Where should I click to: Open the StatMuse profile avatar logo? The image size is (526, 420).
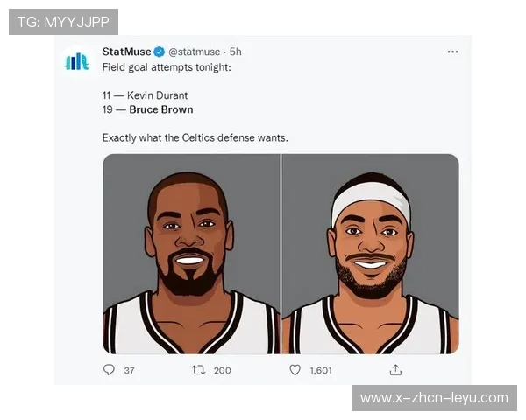point(77,62)
